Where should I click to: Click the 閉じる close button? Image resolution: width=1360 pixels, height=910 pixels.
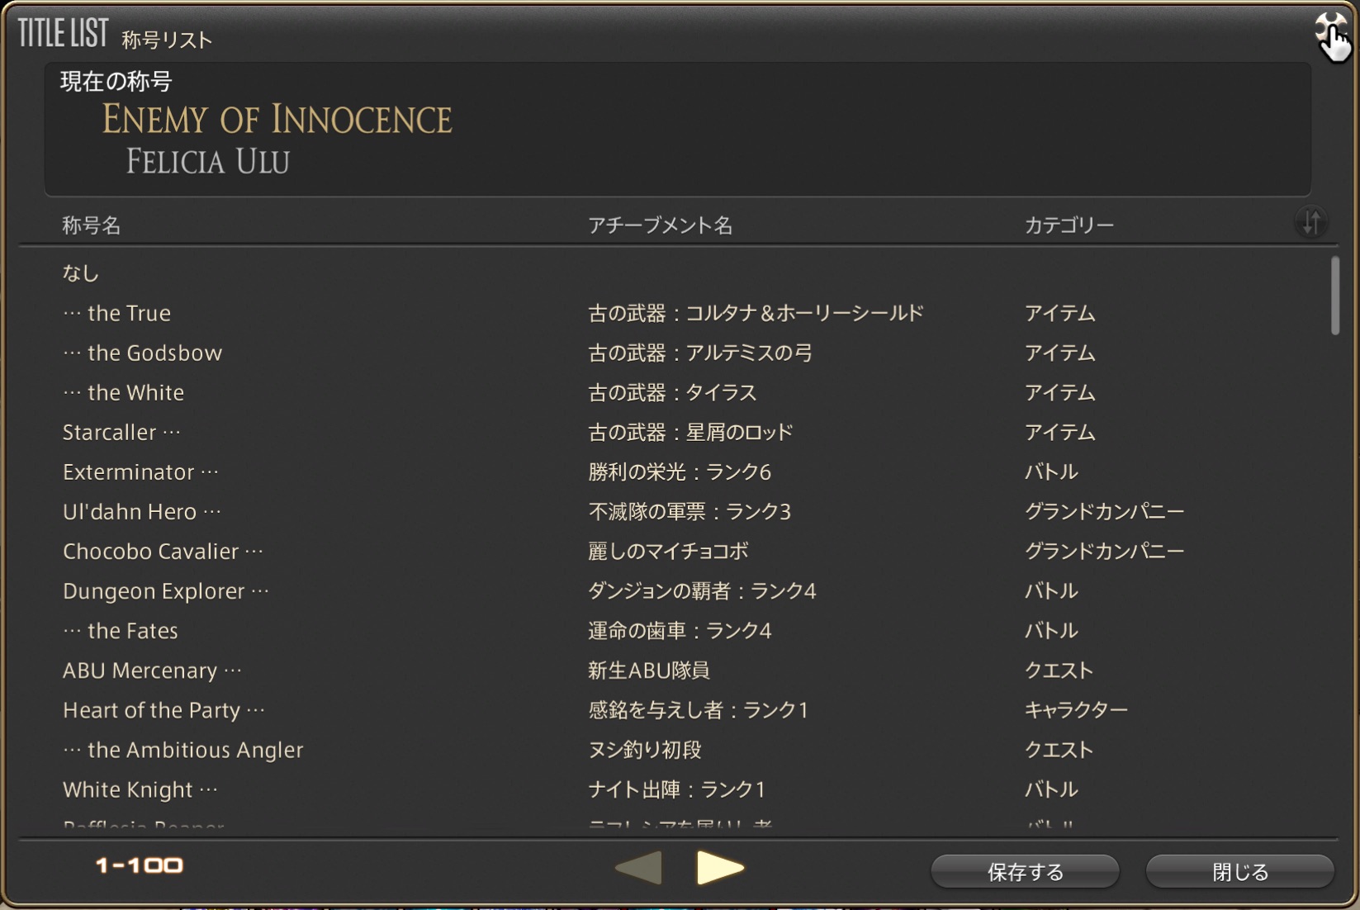click(x=1240, y=872)
